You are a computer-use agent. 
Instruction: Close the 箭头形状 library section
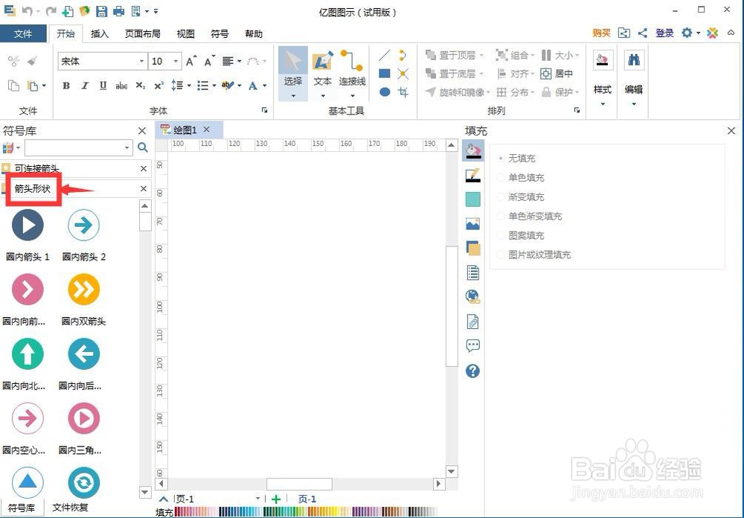point(144,188)
